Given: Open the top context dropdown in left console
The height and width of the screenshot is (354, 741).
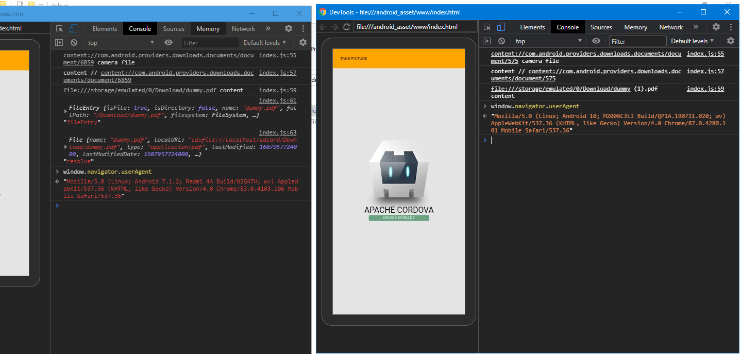Looking at the screenshot, I should 121,43.
